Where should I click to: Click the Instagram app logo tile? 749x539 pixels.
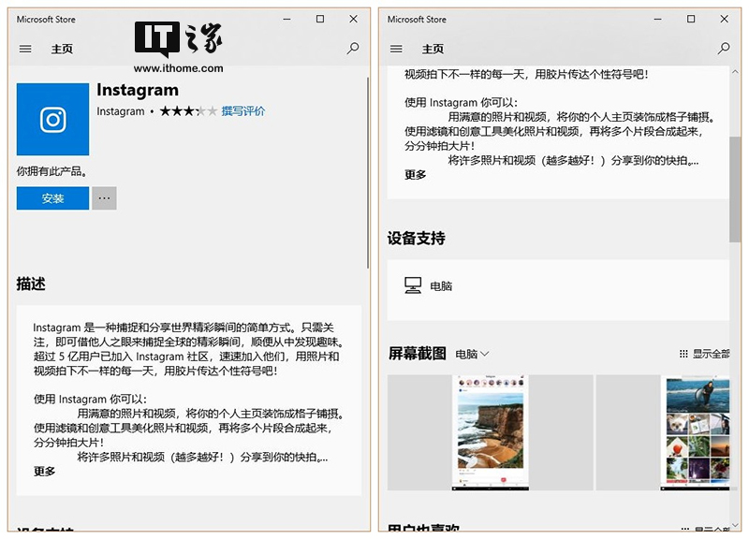click(52, 120)
